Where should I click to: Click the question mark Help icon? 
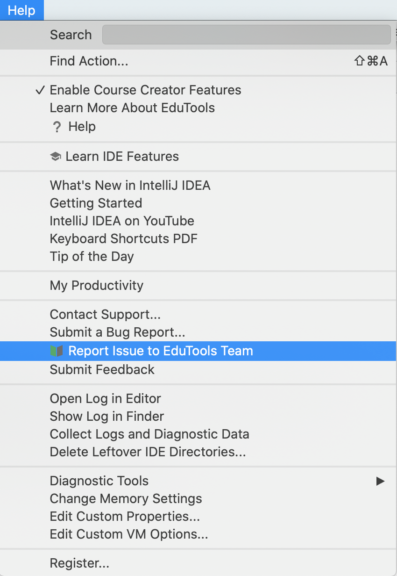point(57,127)
